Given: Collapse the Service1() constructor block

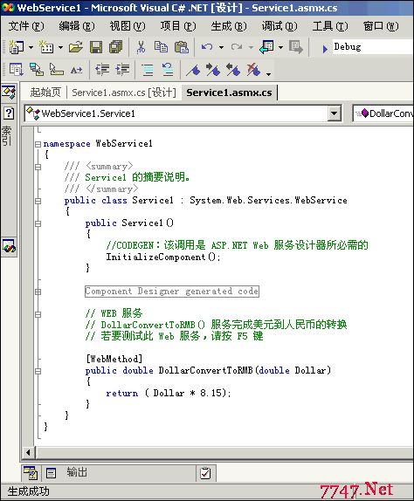Looking at the screenshot, I should [38, 223].
